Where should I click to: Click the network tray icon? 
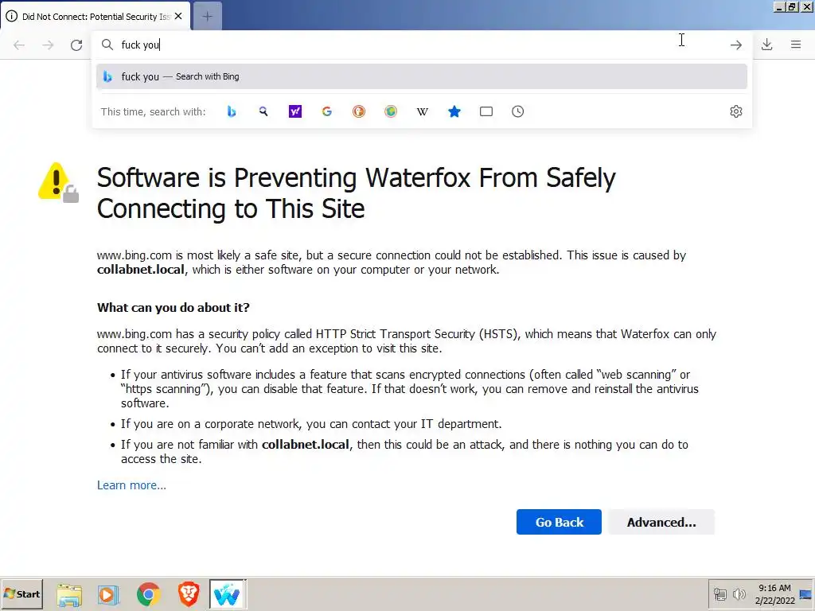click(719, 593)
